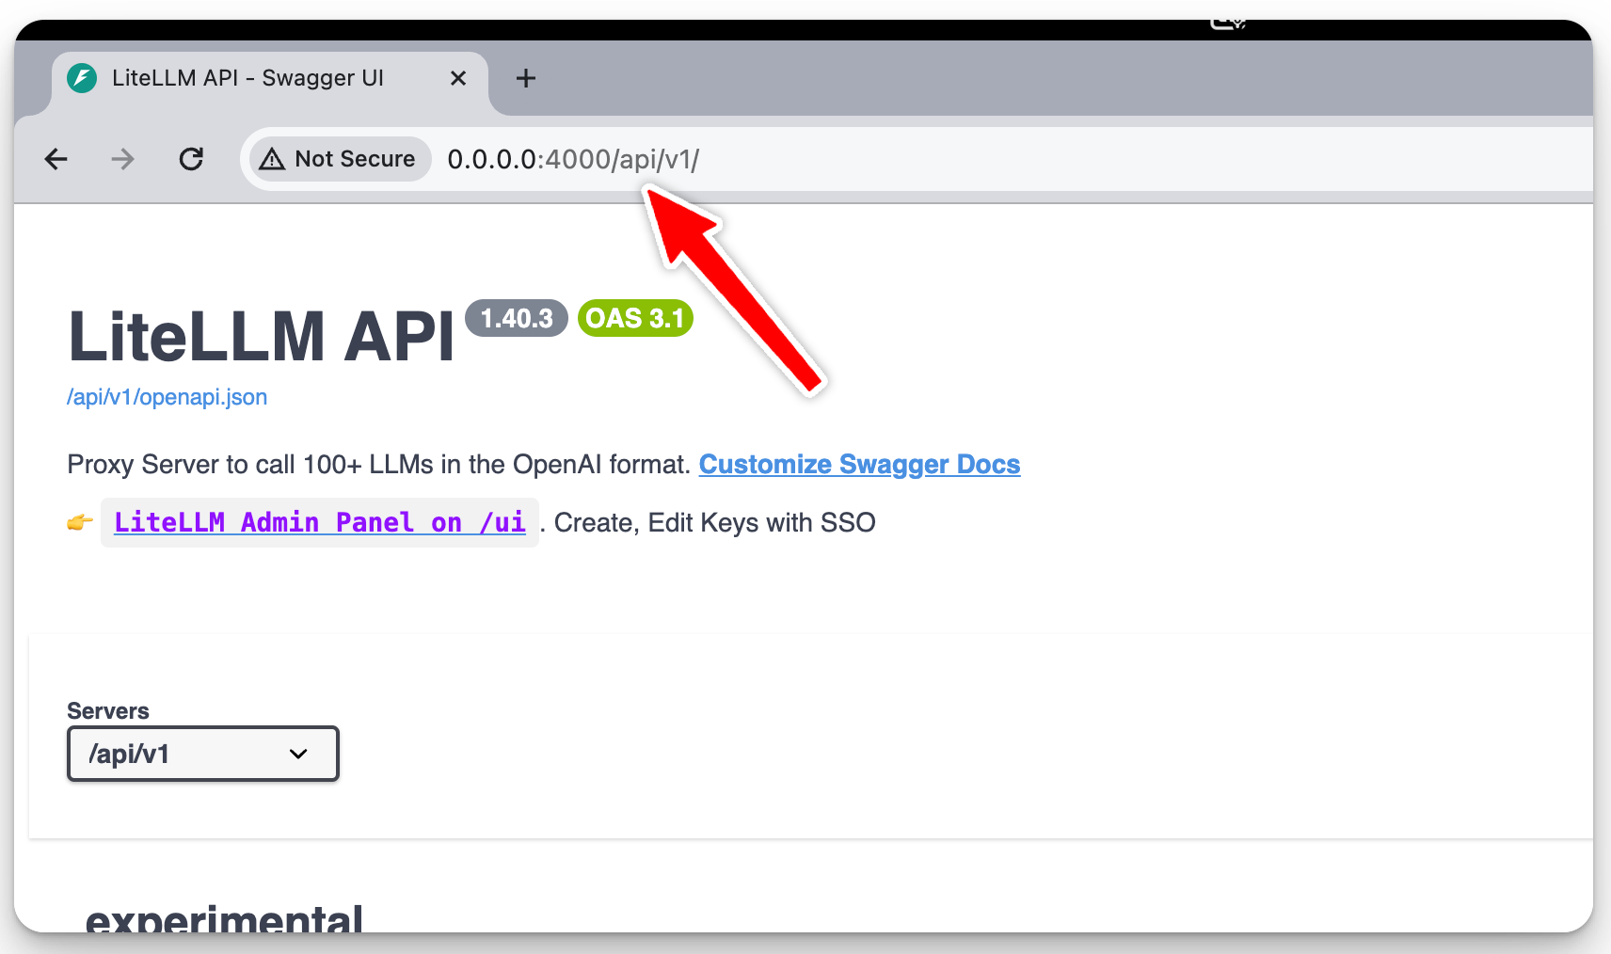Click the LiteLLM favicon in the tab
This screenshot has height=954, width=1611.
[82, 78]
